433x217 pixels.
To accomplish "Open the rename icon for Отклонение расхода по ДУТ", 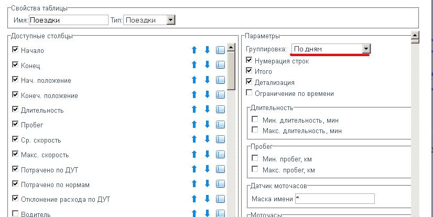I will point(220,199).
